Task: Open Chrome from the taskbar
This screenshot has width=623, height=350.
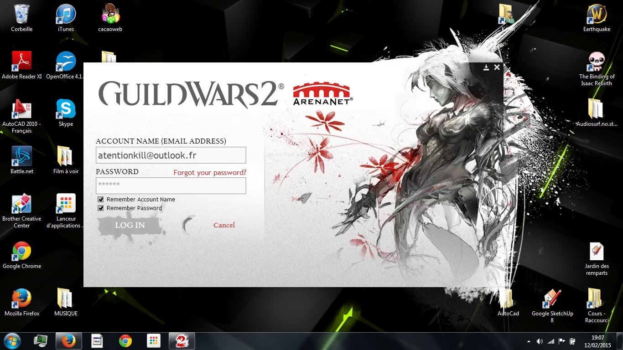Action: tap(125, 341)
